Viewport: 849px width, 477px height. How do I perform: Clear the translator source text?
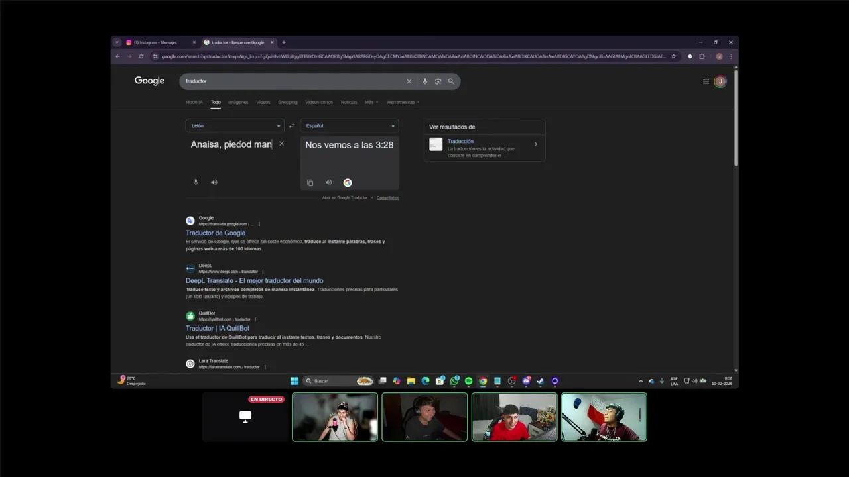coord(281,144)
